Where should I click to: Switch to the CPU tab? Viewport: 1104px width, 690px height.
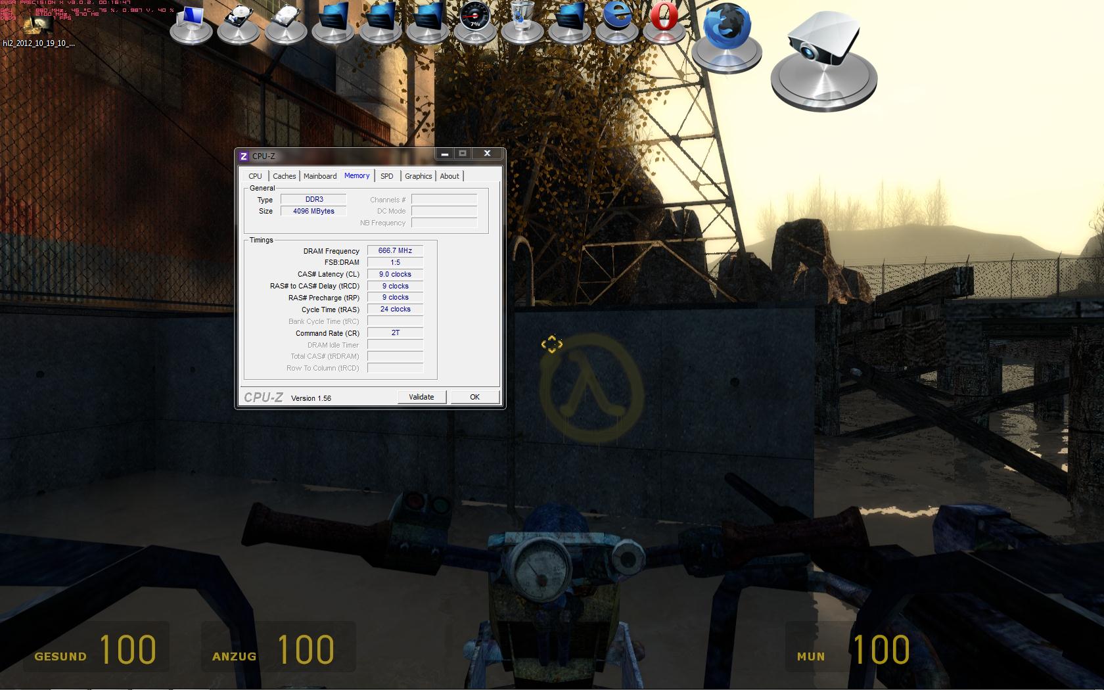pyautogui.click(x=255, y=176)
